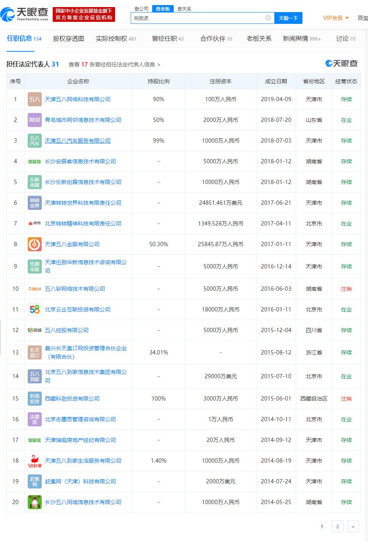Viewport: 368px width, 542px height.
Task: Open 天津五八汽车服务有限公司 company link
Action: tap(78, 141)
